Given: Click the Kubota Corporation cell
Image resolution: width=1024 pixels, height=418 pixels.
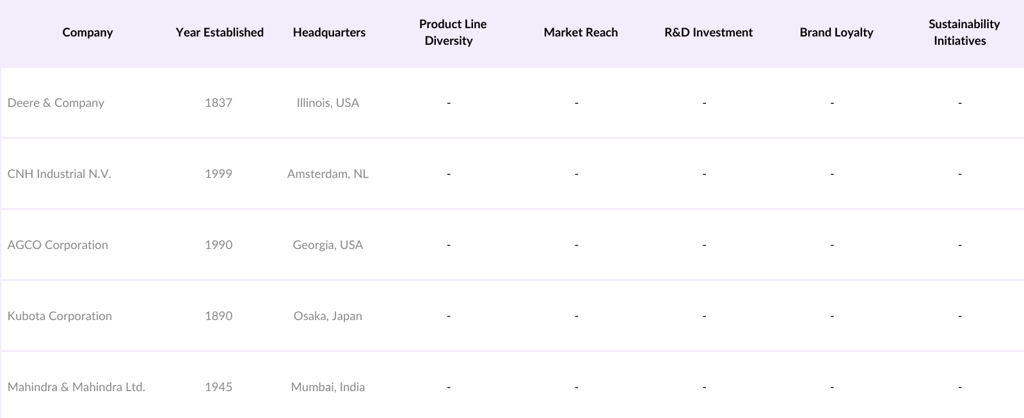Looking at the screenshot, I should click(x=60, y=316).
